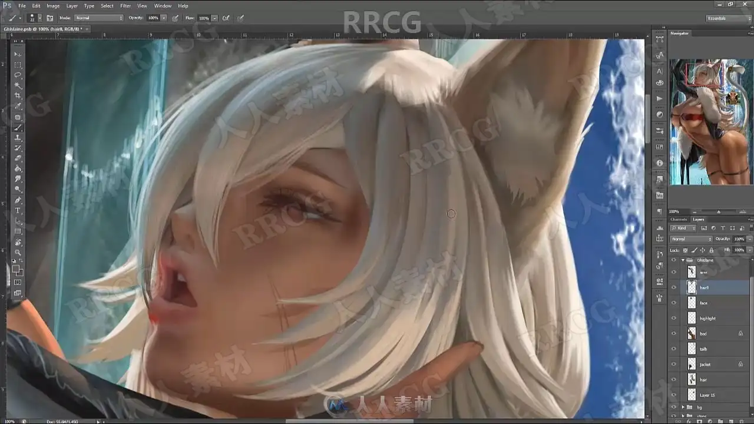Viewport: 754px width, 424px height.
Task: Filter the layer list for type layers
Action: click(723, 228)
